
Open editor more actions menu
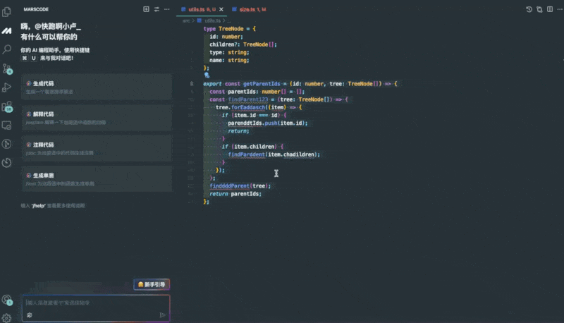click(560, 9)
